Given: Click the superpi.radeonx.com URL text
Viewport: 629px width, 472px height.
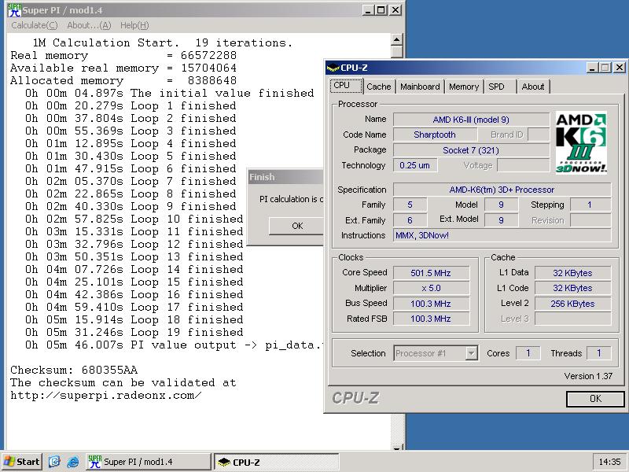Looking at the screenshot, I should coord(106,396).
